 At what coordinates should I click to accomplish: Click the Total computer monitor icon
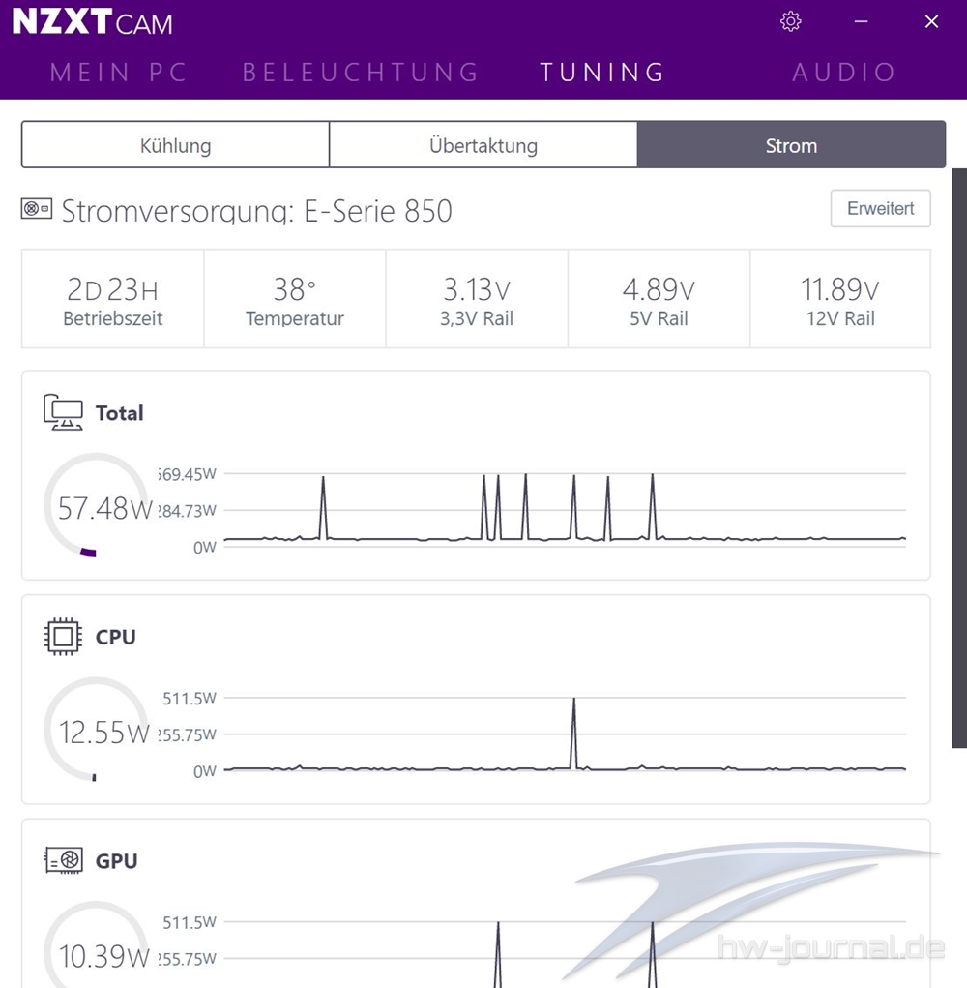(63, 412)
